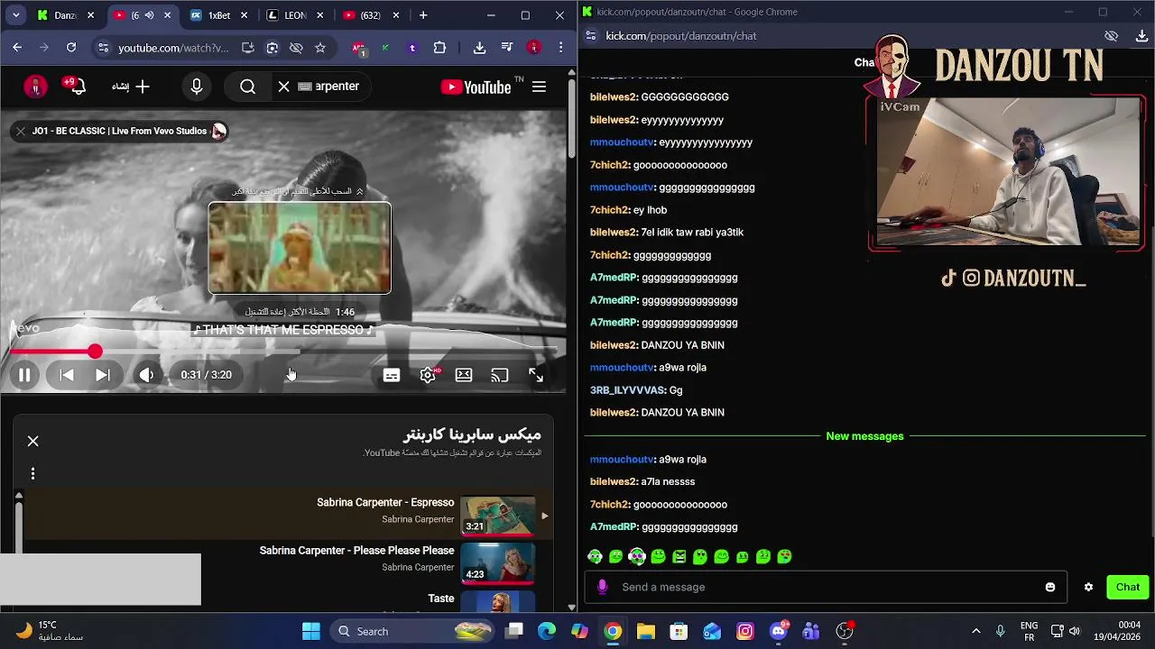This screenshot has width=1155, height=649.
Task: Open the on-screen keyboard in search box
Action: point(305,87)
